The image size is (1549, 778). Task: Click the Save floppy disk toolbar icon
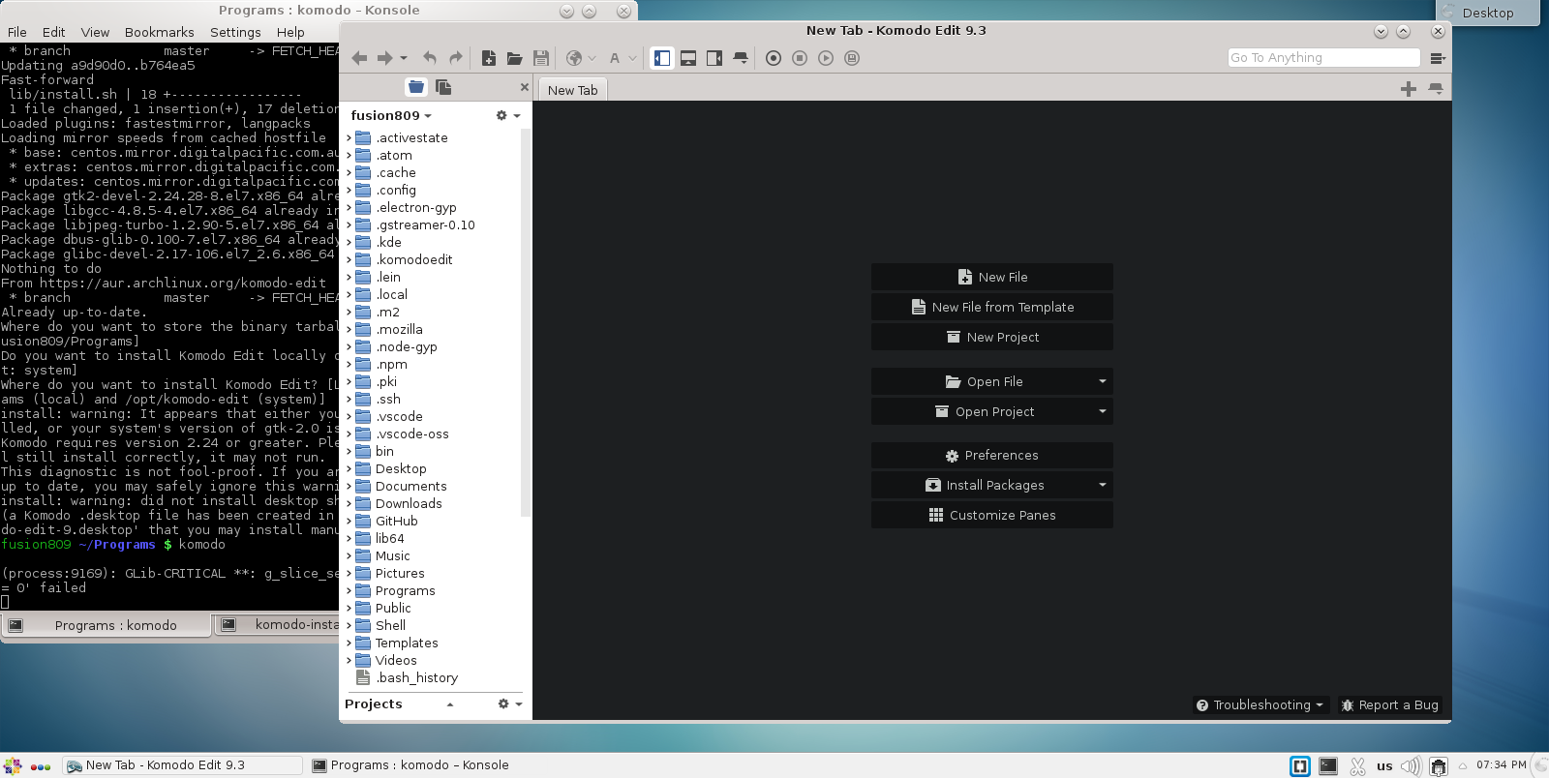[541, 58]
